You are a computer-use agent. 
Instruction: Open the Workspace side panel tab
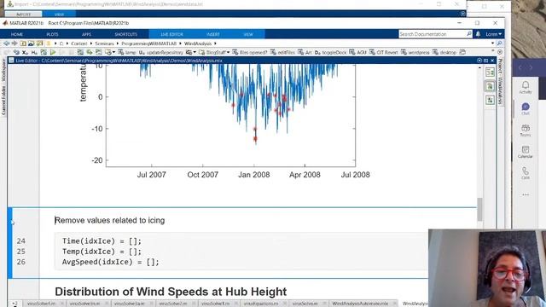point(3,71)
